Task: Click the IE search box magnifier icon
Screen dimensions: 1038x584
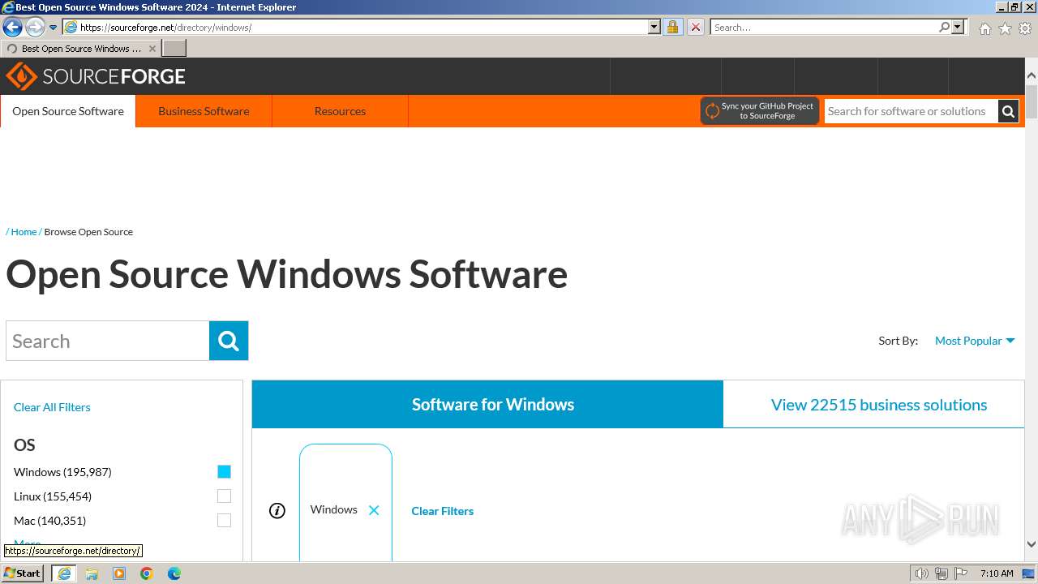Action: point(944,27)
